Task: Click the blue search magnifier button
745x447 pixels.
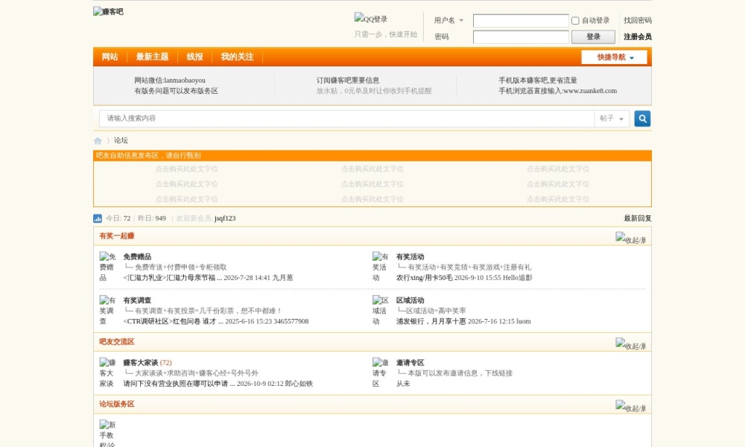Action: coord(642,118)
